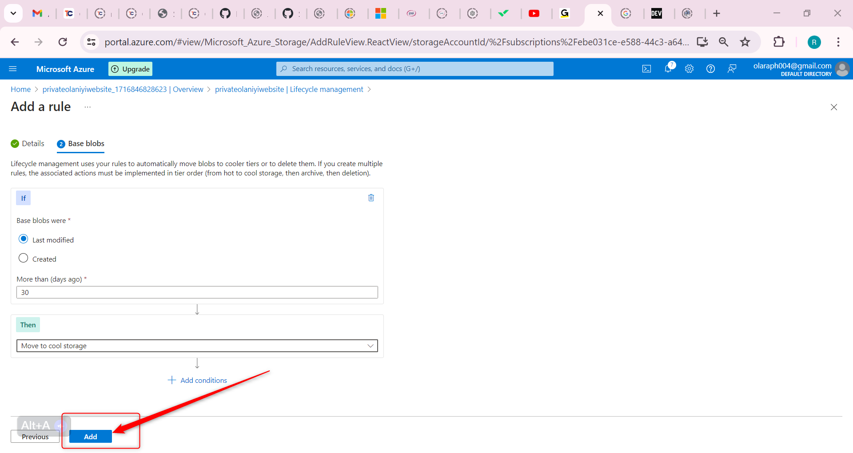Switch to the Microsoft browser tab
Screen dimensions: 853x453
381,13
